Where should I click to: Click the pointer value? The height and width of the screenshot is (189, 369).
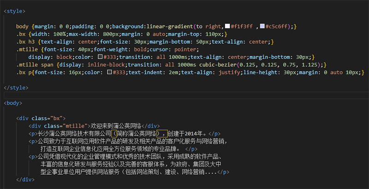point(185,49)
